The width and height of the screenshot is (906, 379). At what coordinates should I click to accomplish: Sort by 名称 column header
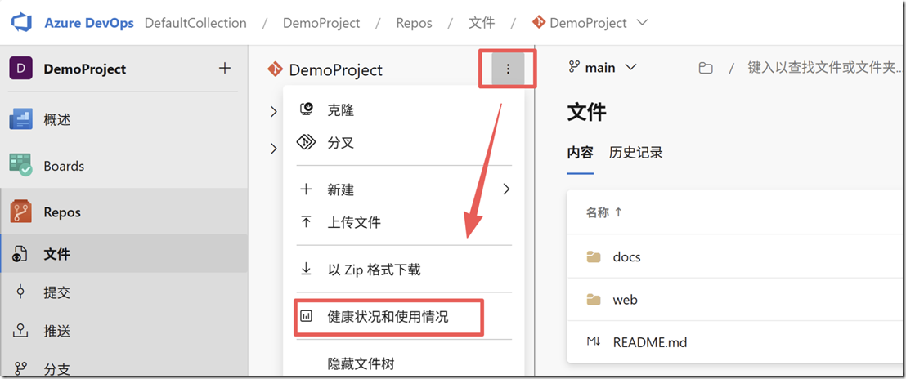[604, 212]
